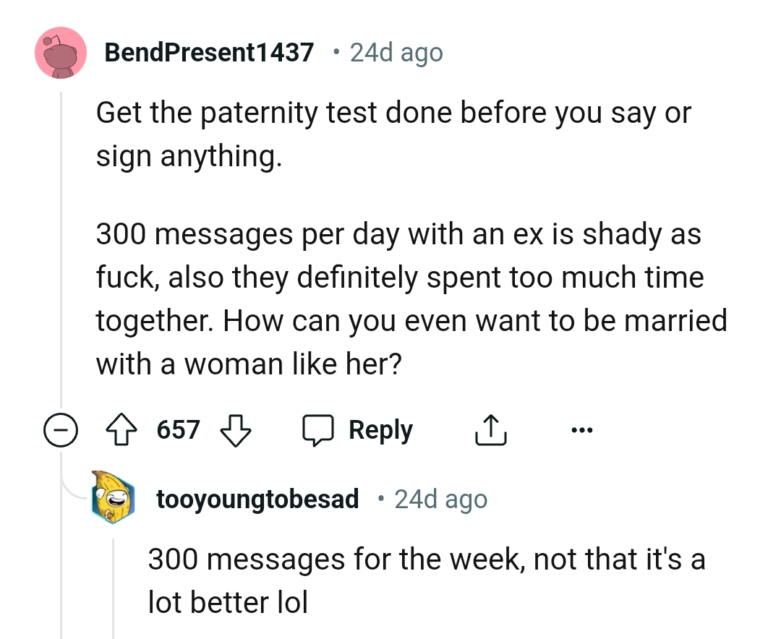Click the share arrow beside the Reply button

pyautogui.click(x=491, y=429)
